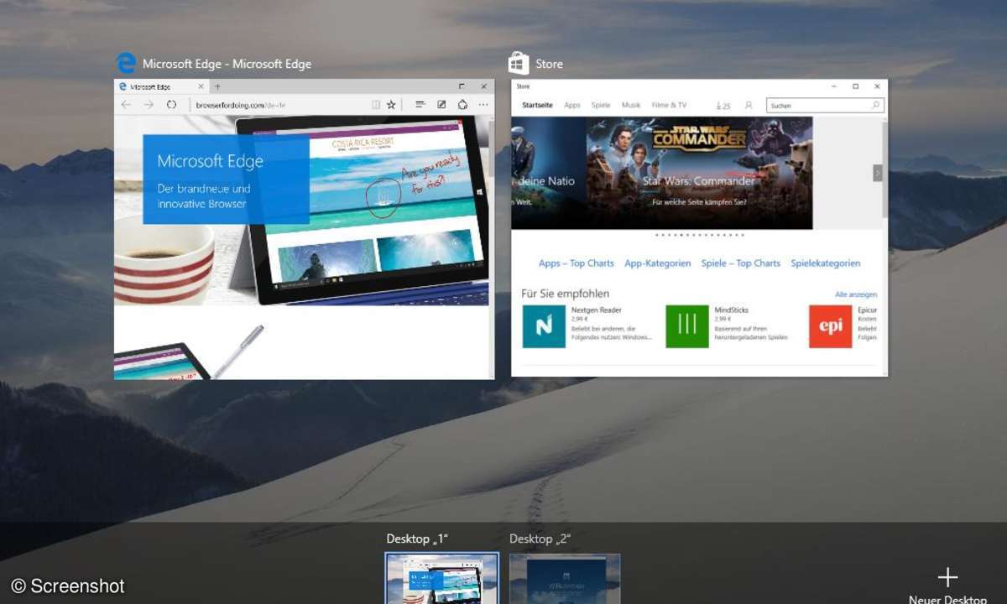Add a new tab in Edge
The image size is (1007, 604).
pyautogui.click(x=217, y=86)
